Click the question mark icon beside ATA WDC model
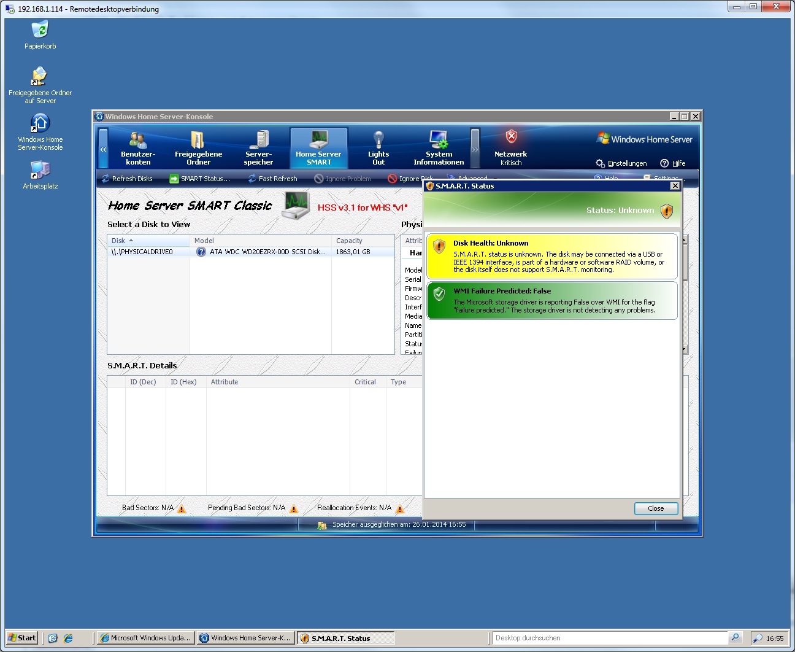795x652 pixels. pos(201,252)
